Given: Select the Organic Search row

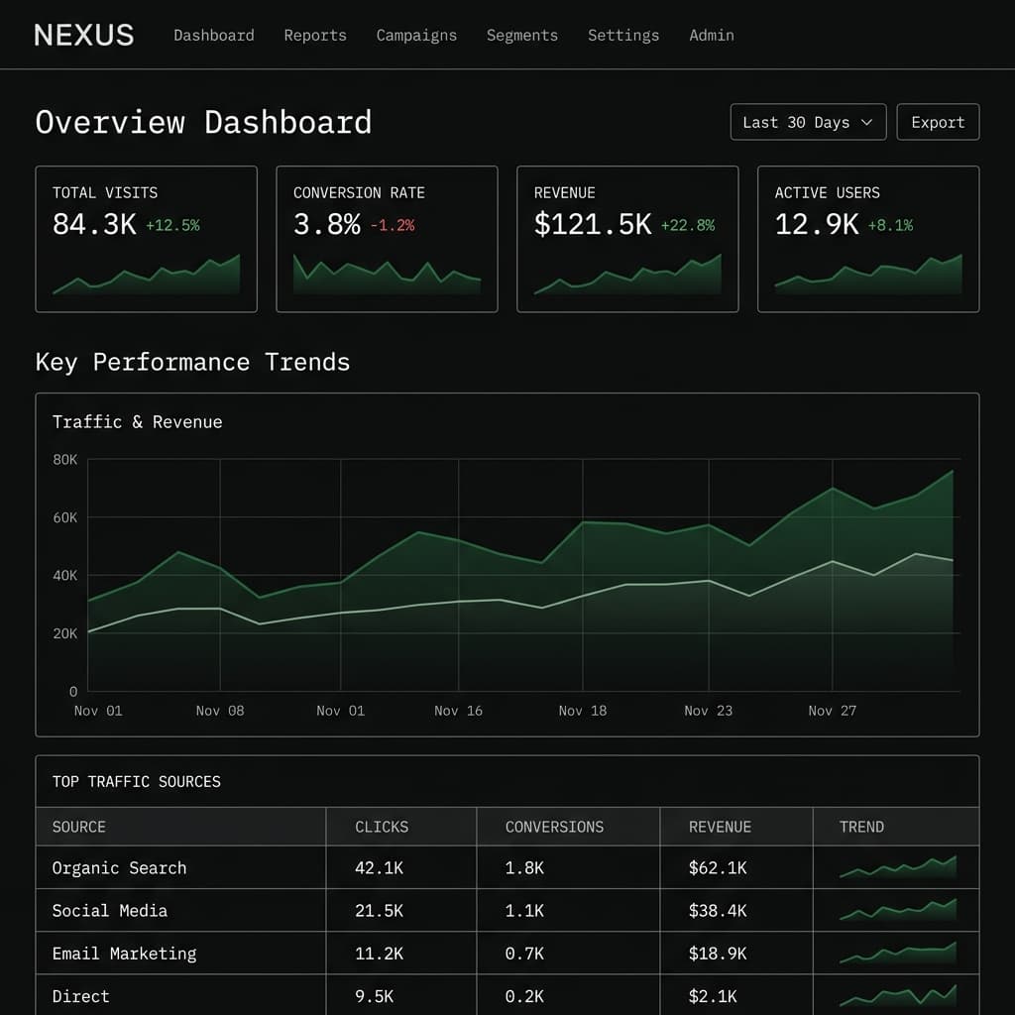Looking at the screenshot, I should click(x=507, y=867).
